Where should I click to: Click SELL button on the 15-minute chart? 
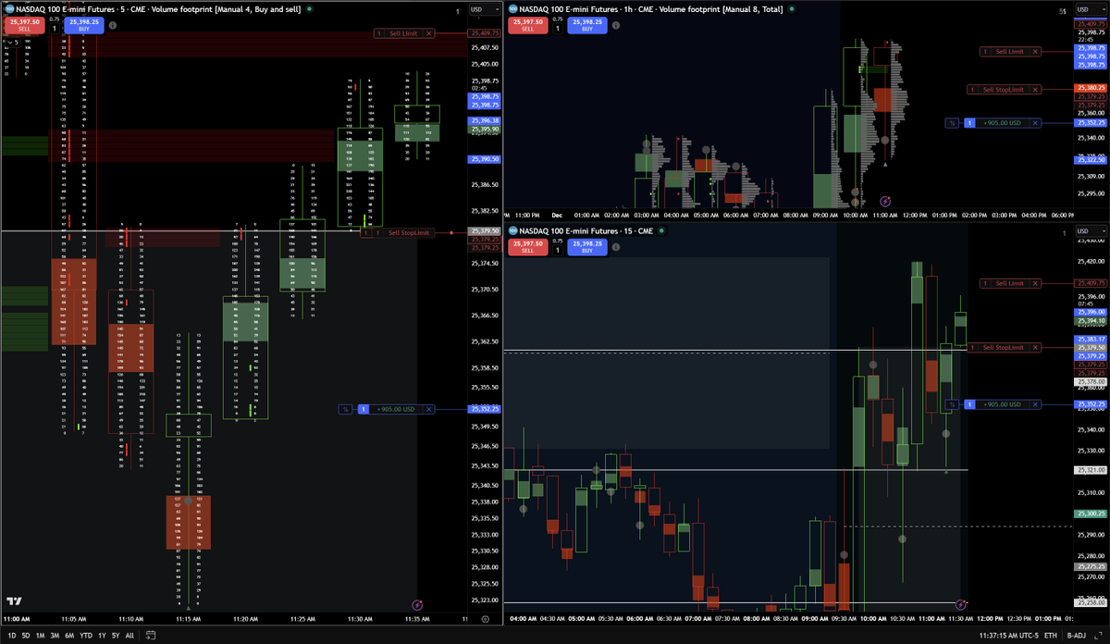pos(527,245)
